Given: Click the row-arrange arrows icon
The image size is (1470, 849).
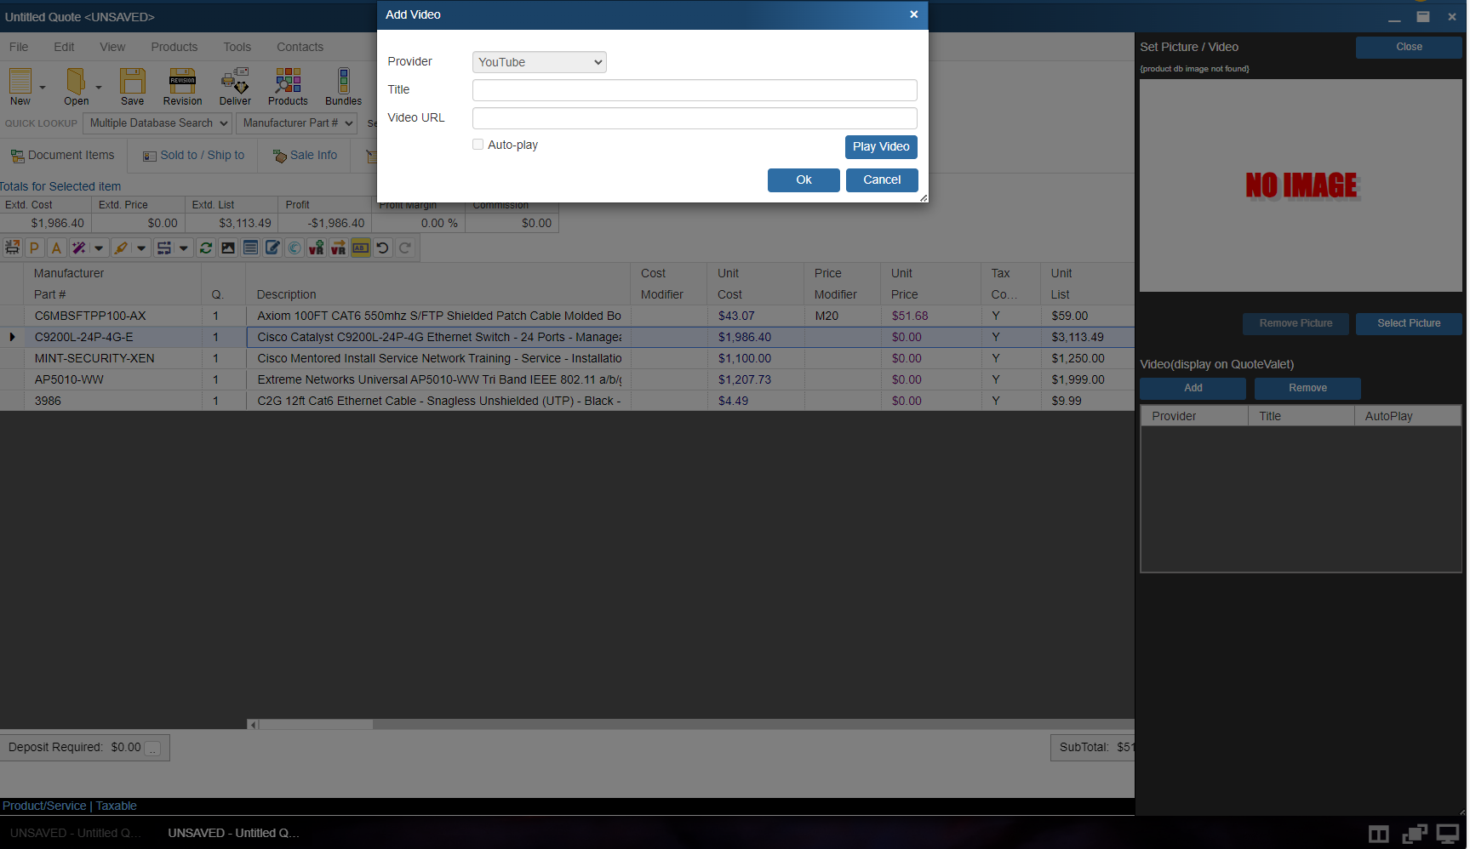Looking at the screenshot, I should 163,248.
